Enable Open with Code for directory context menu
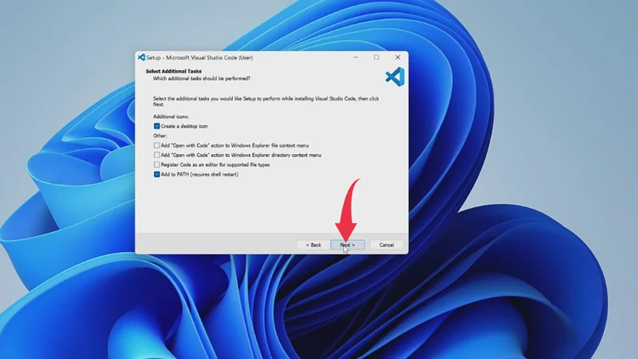This screenshot has width=638, height=359. 157,155
